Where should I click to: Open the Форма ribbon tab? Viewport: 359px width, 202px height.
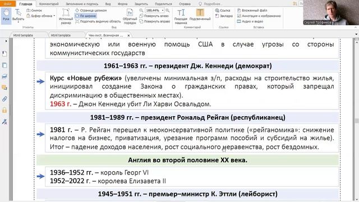pyautogui.click(x=122, y=4)
